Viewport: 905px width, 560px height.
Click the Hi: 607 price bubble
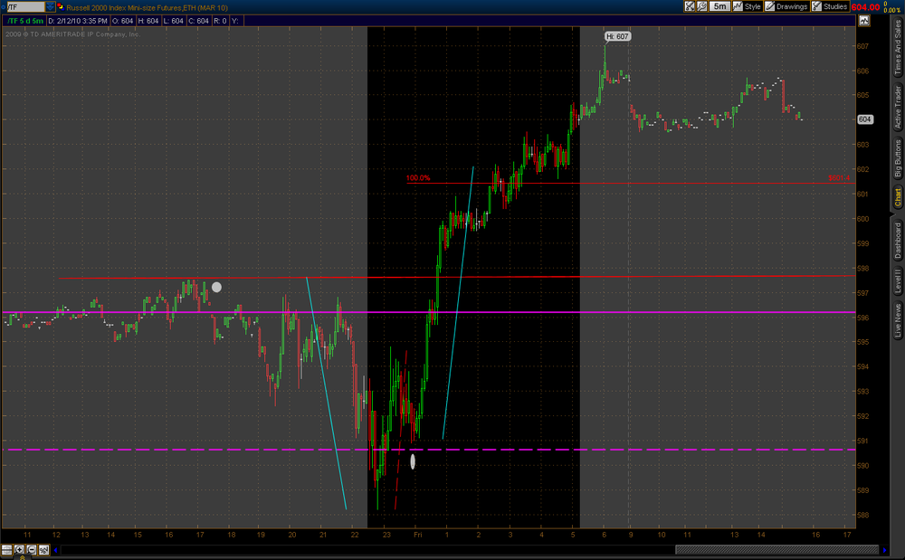pos(617,36)
